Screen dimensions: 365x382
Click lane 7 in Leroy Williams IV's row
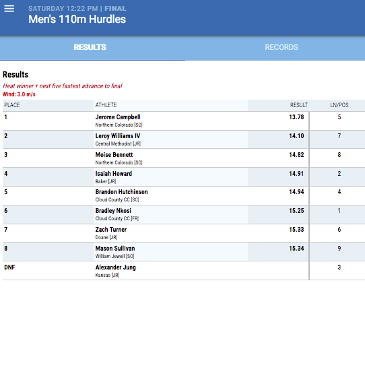pos(339,136)
